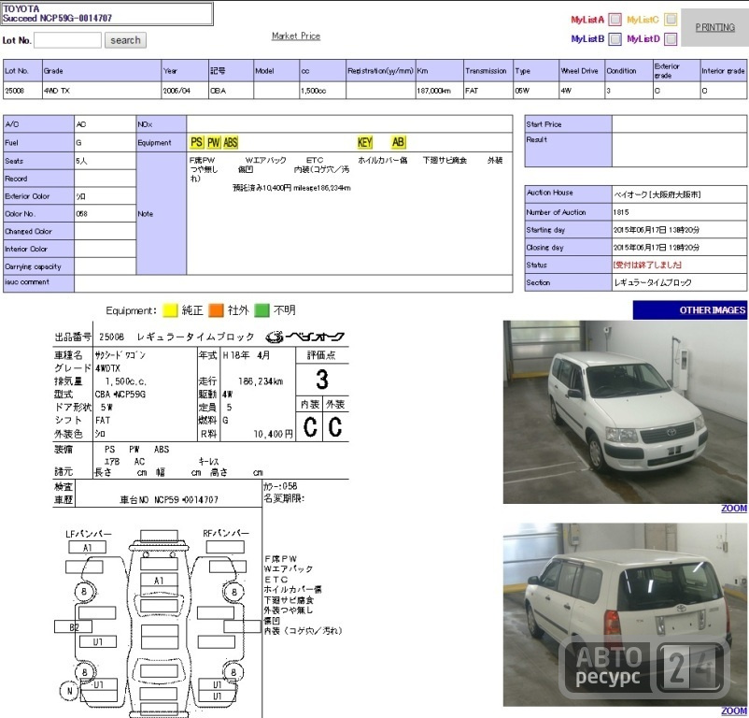Click the KEY equipment icon
Viewport: 749px width, 718px height.
click(364, 142)
